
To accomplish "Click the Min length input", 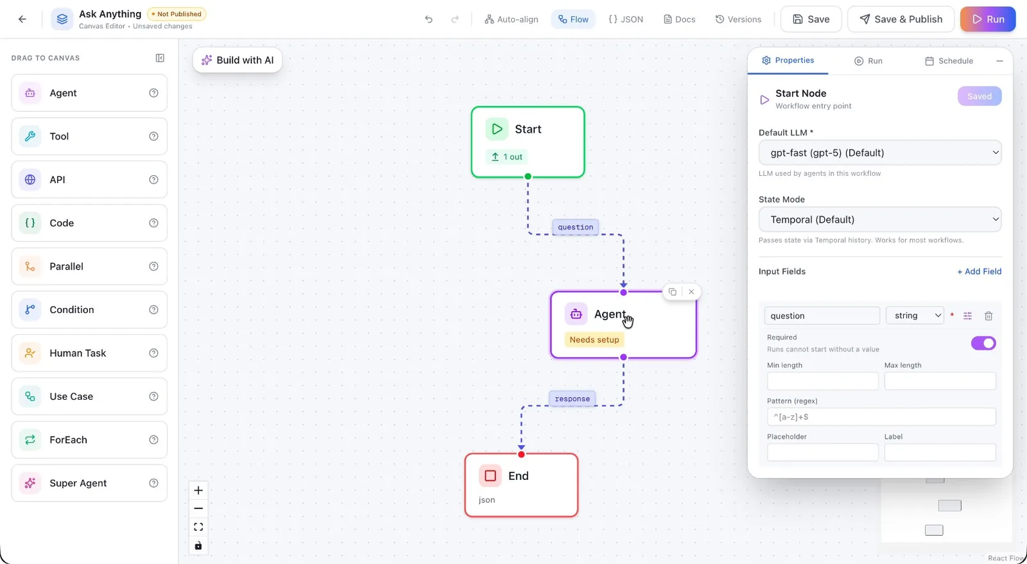I will click(823, 381).
